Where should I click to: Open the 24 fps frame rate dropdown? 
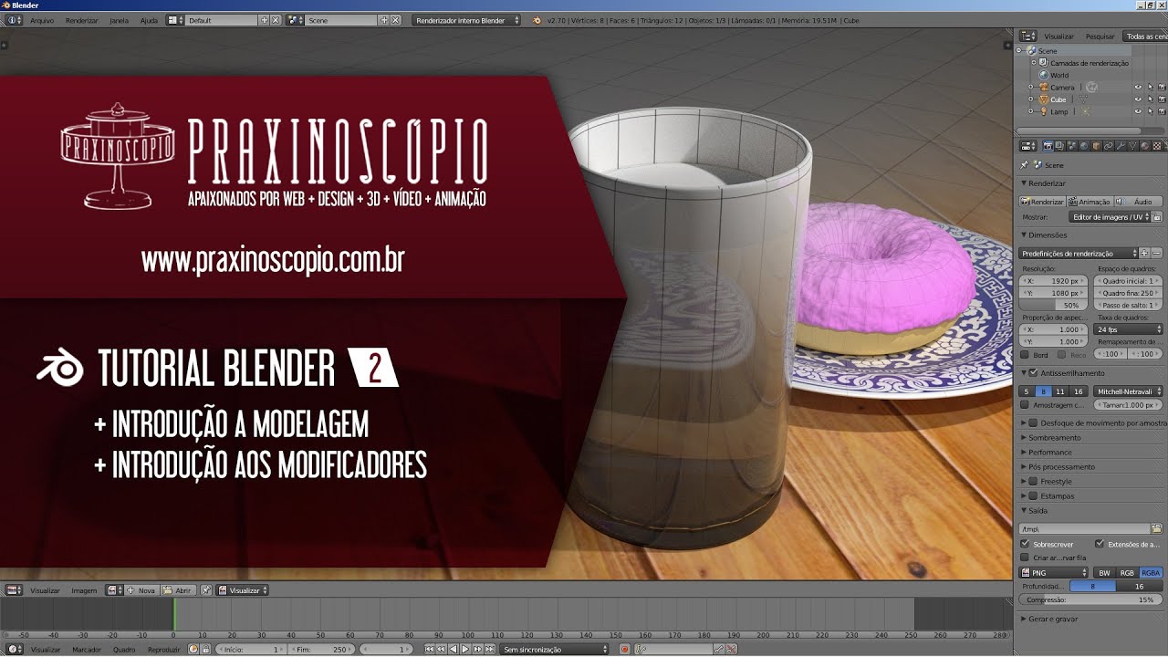pyautogui.click(x=1128, y=329)
